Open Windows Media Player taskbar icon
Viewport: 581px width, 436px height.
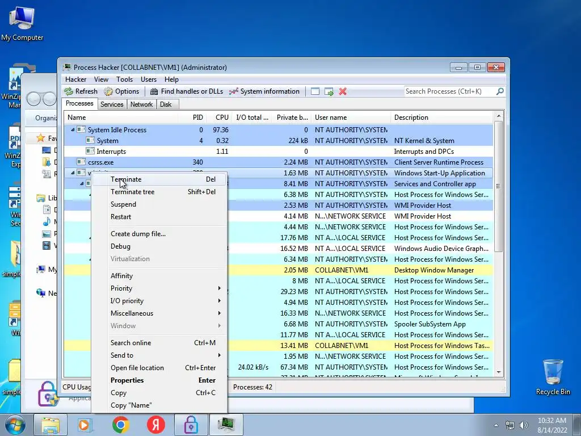pos(85,425)
